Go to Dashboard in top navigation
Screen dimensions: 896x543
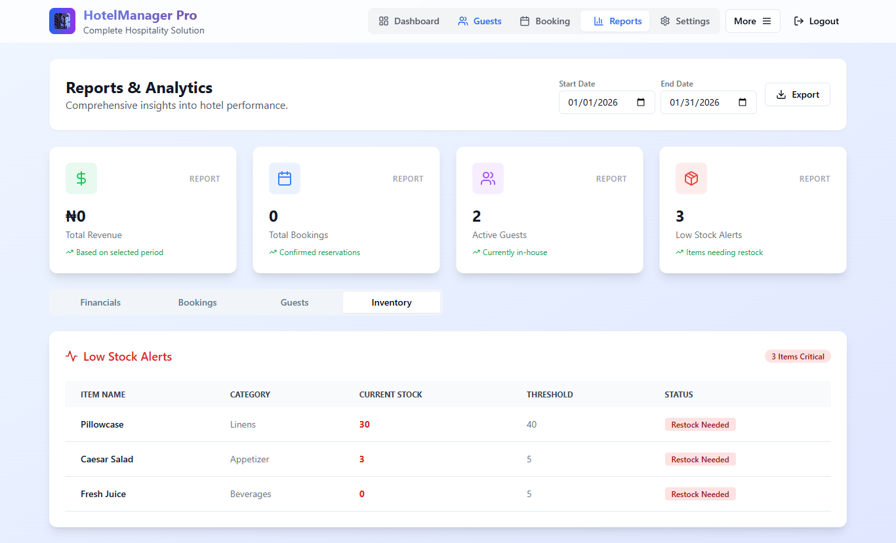409,21
